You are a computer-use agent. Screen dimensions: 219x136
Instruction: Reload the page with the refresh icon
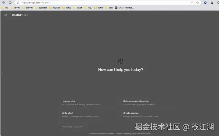(10, 2)
